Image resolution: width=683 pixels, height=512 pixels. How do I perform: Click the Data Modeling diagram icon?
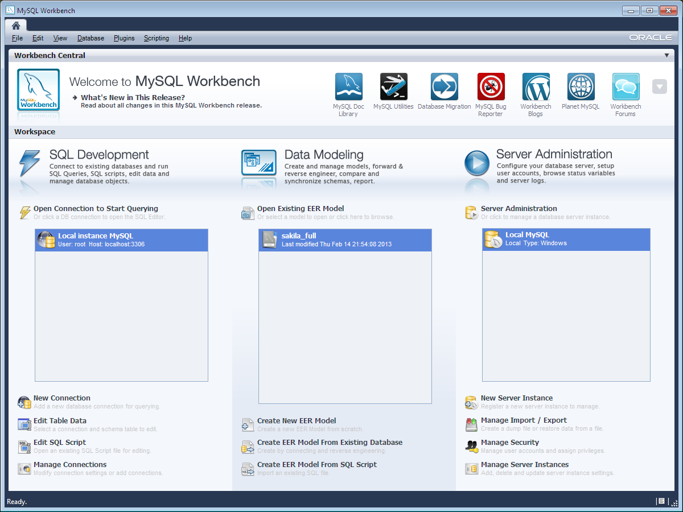coord(259,163)
